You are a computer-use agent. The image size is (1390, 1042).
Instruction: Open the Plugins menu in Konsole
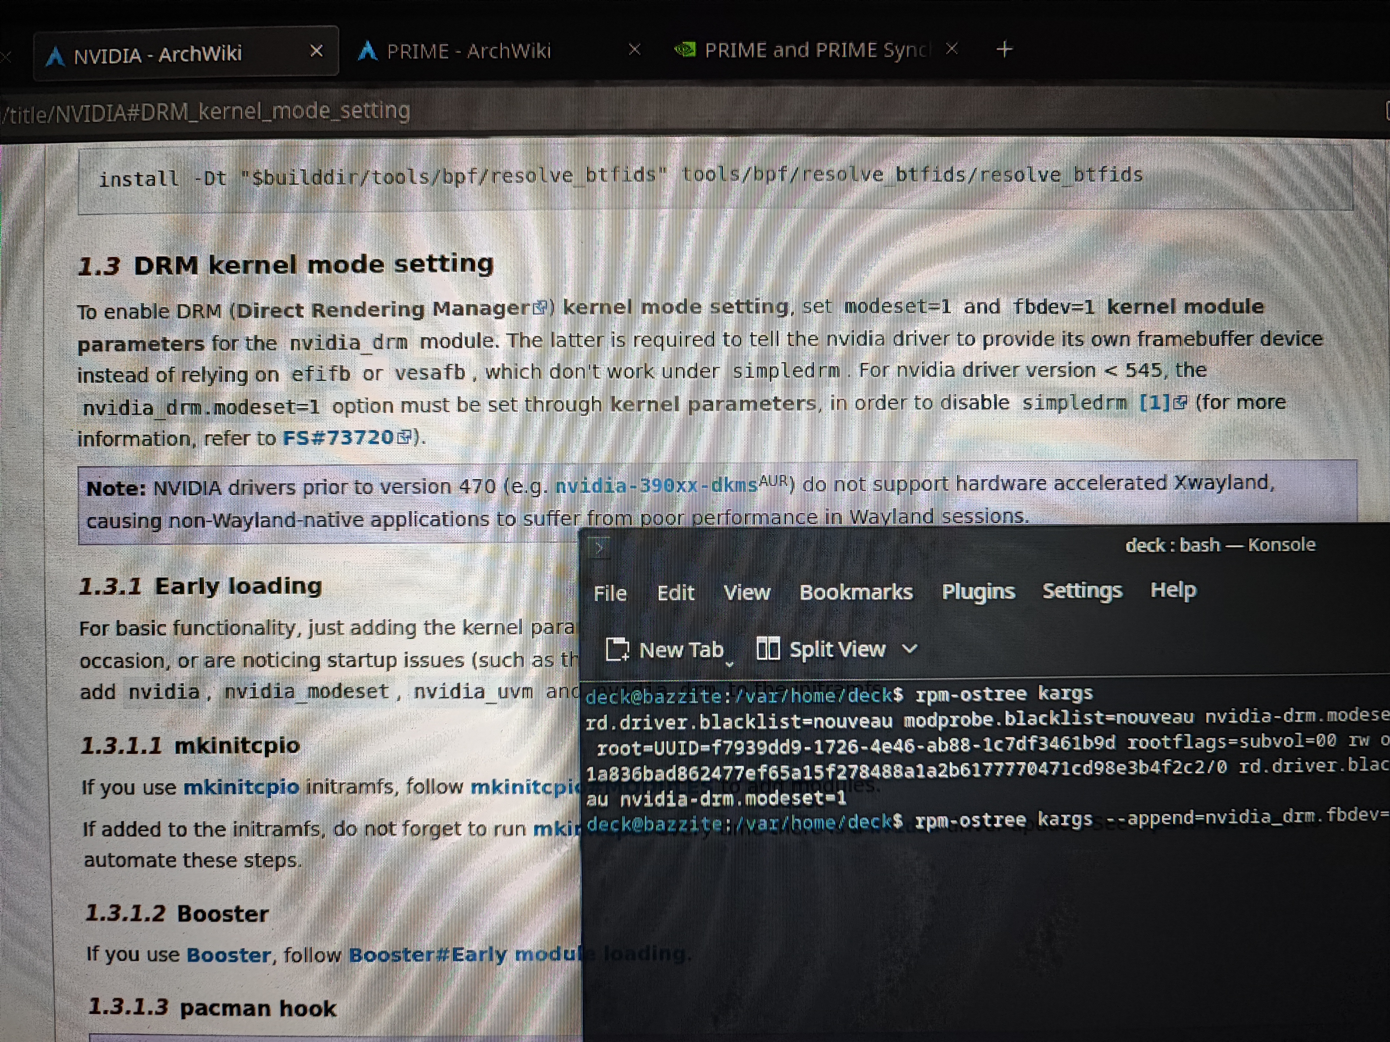(978, 592)
